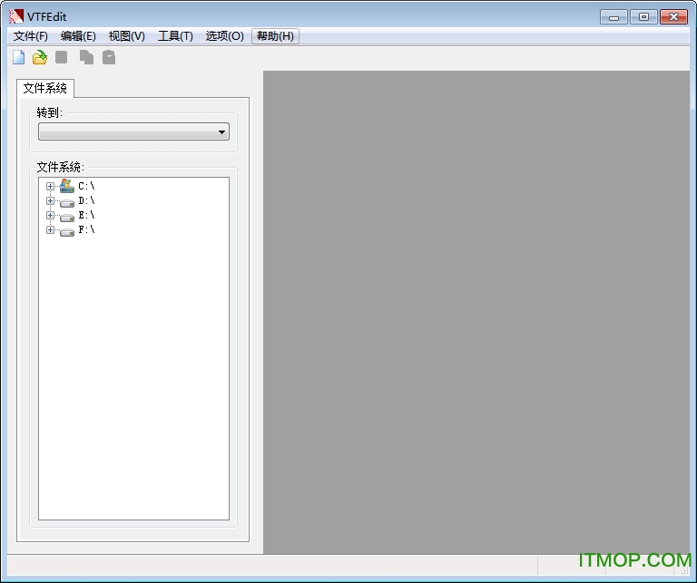Select the E:\ text label in tree

(x=87, y=216)
